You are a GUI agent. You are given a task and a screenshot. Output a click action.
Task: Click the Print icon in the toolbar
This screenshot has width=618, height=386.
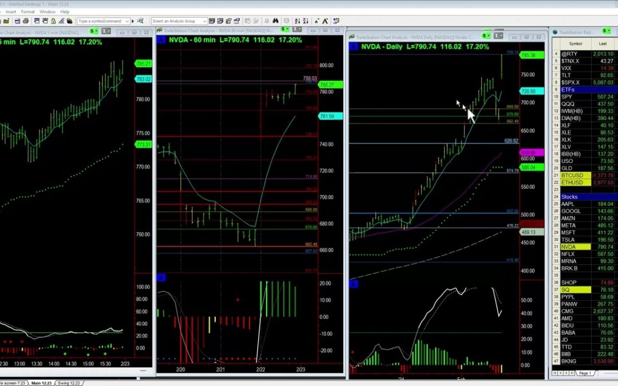(x=26, y=21)
